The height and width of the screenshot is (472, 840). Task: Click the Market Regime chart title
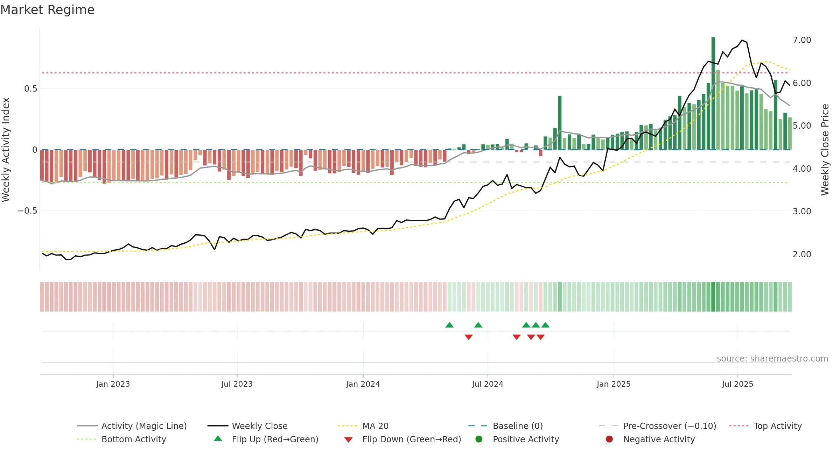[x=47, y=10]
